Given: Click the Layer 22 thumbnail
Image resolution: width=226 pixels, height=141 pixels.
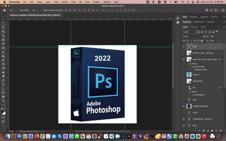Looking at the screenshot, I should point(189,74).
